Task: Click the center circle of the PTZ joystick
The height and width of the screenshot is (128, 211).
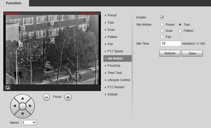Action: [23, 106]
